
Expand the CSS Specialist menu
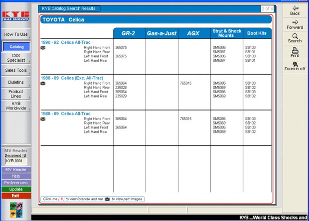pyautogui.click(x=16, y=58)
